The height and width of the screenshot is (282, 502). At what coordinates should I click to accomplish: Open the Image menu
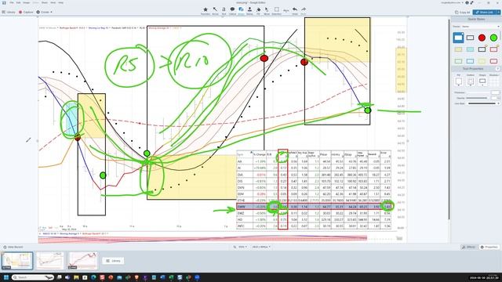coord(27,2)
